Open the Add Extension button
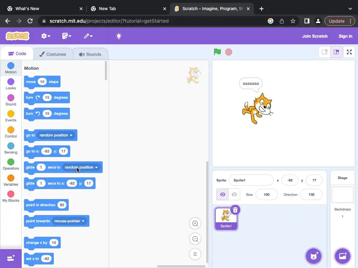The width and height of the screenshot is (358, 268). tap(11, 259)
